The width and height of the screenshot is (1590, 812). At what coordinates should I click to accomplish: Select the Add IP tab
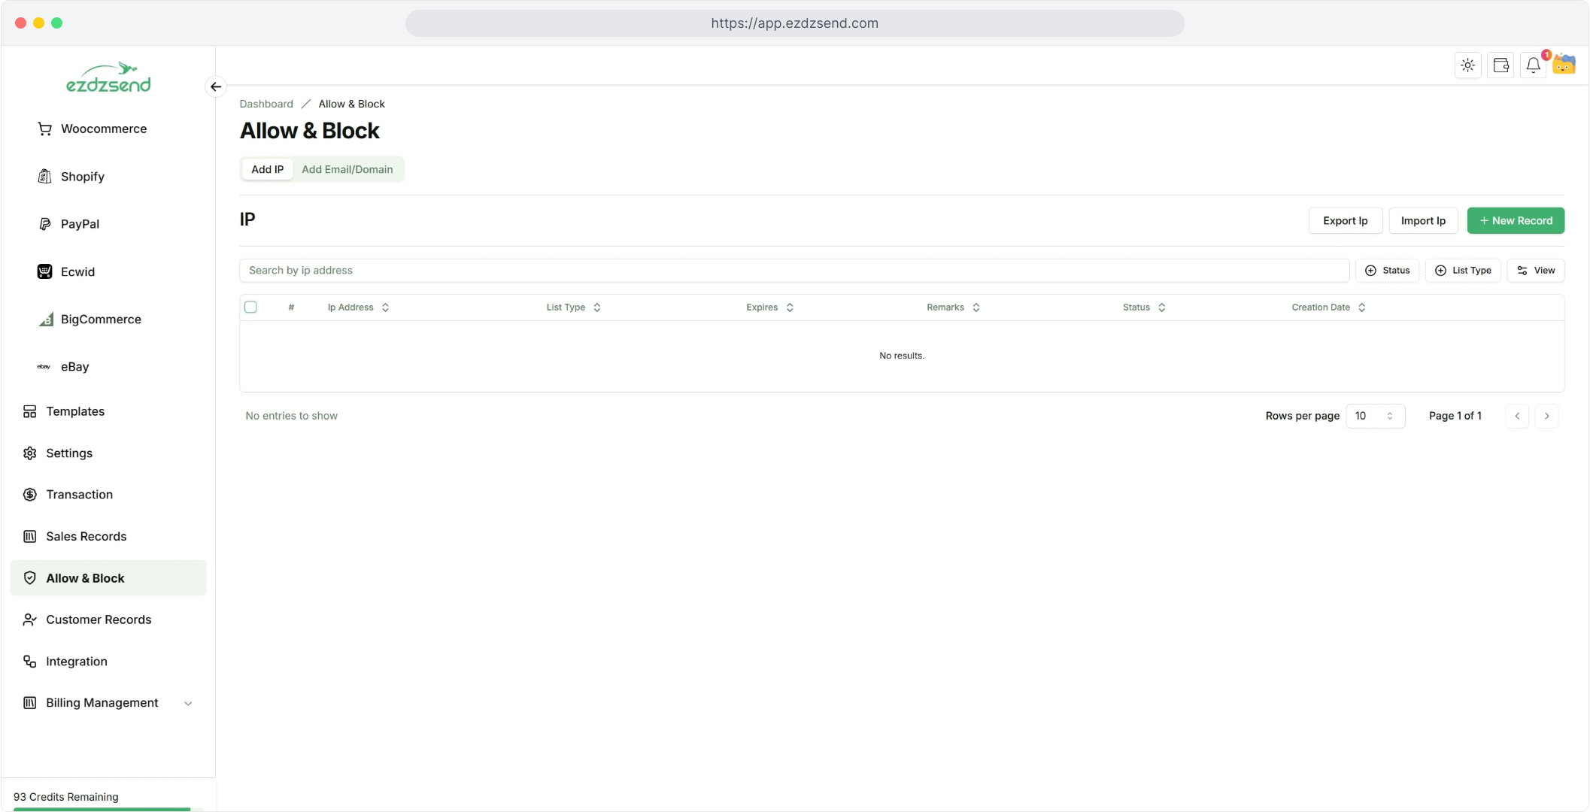coord(267,169)
